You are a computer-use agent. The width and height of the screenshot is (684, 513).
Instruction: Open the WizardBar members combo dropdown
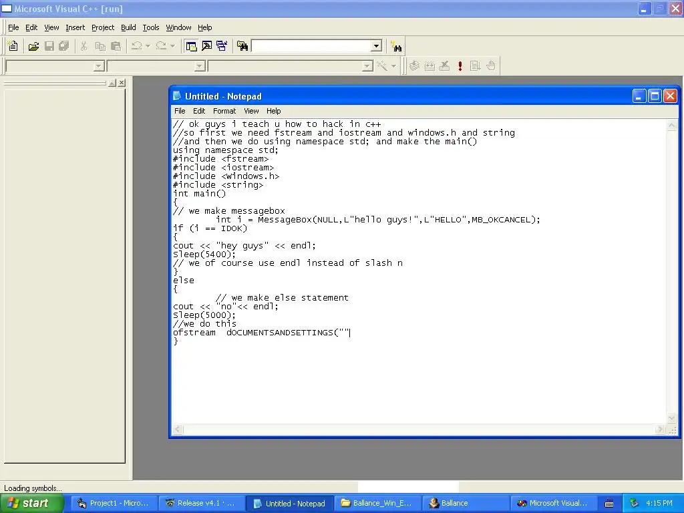tap(368, 66)
